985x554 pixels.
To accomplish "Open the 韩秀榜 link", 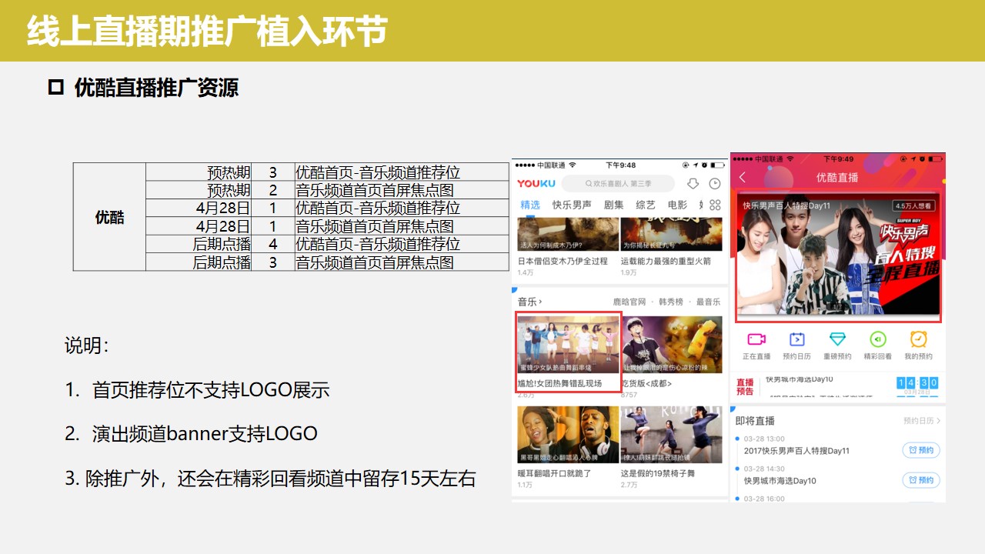I will (671, 302).
